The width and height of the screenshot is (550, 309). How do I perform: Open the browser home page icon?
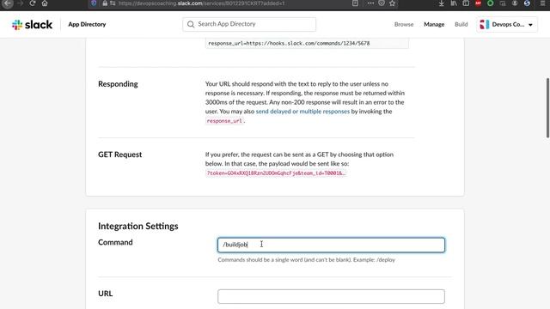[x=45, y=3]
